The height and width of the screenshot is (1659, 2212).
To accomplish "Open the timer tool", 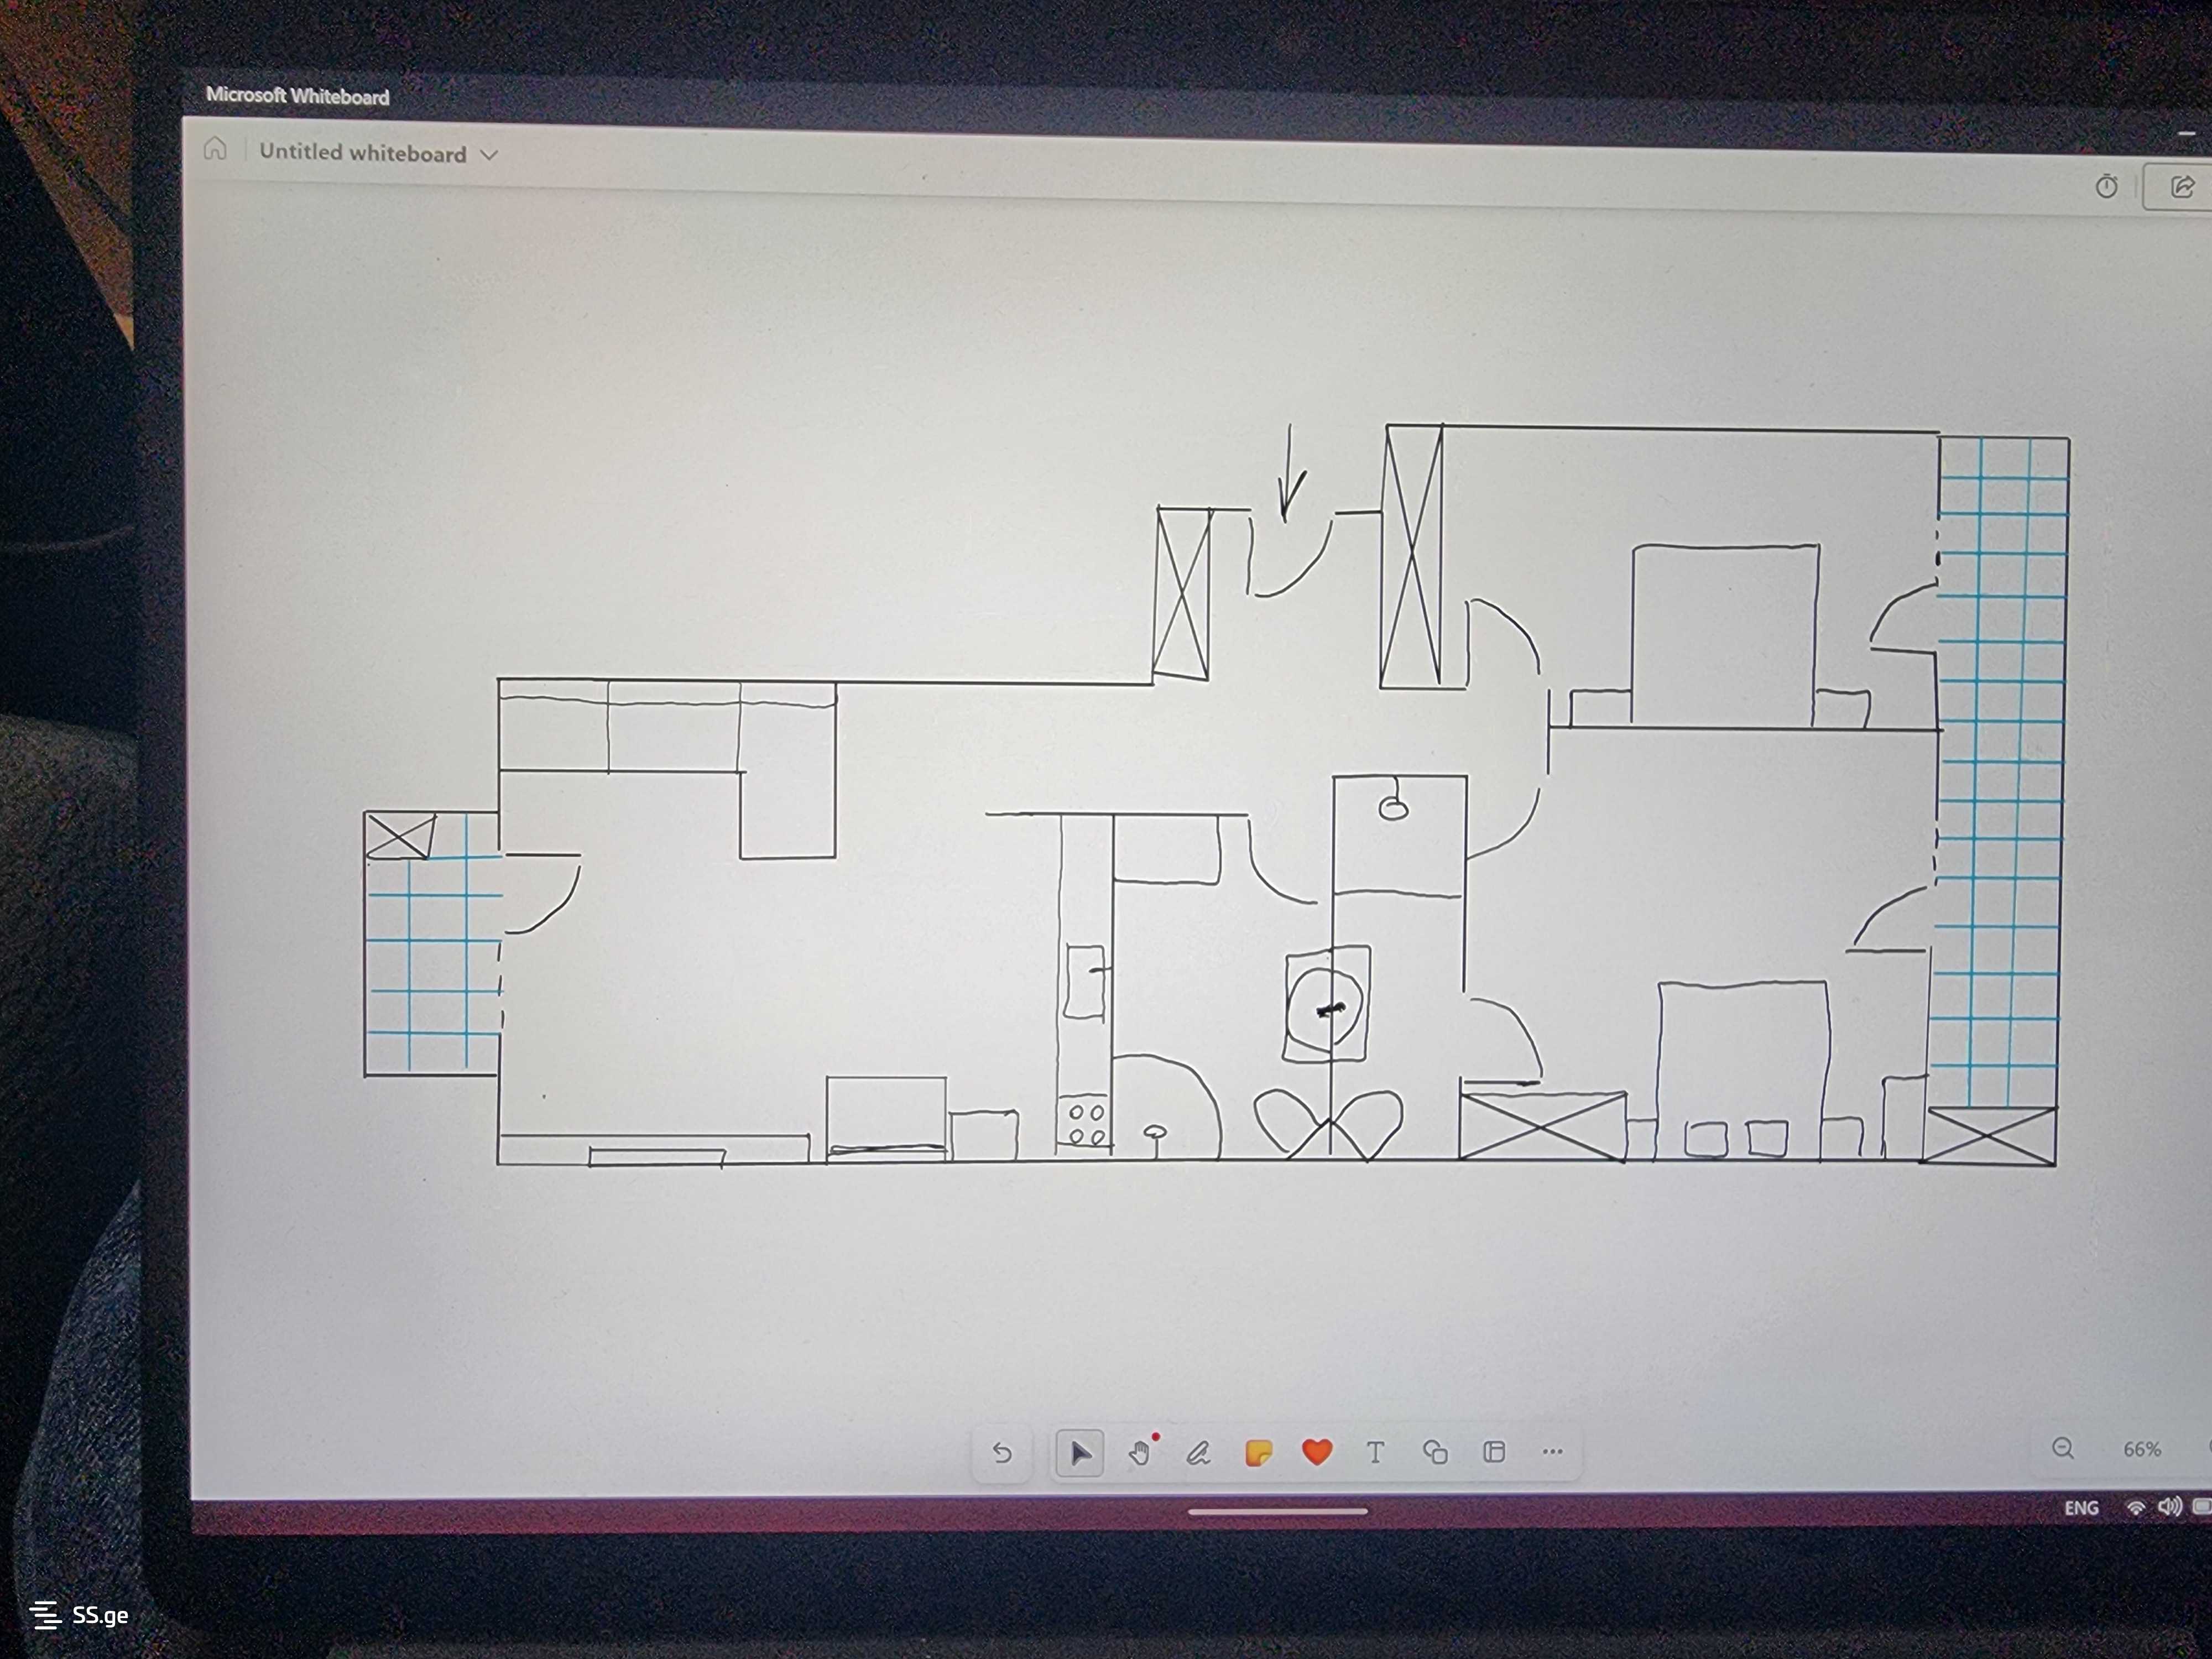I will (2106, 186).
